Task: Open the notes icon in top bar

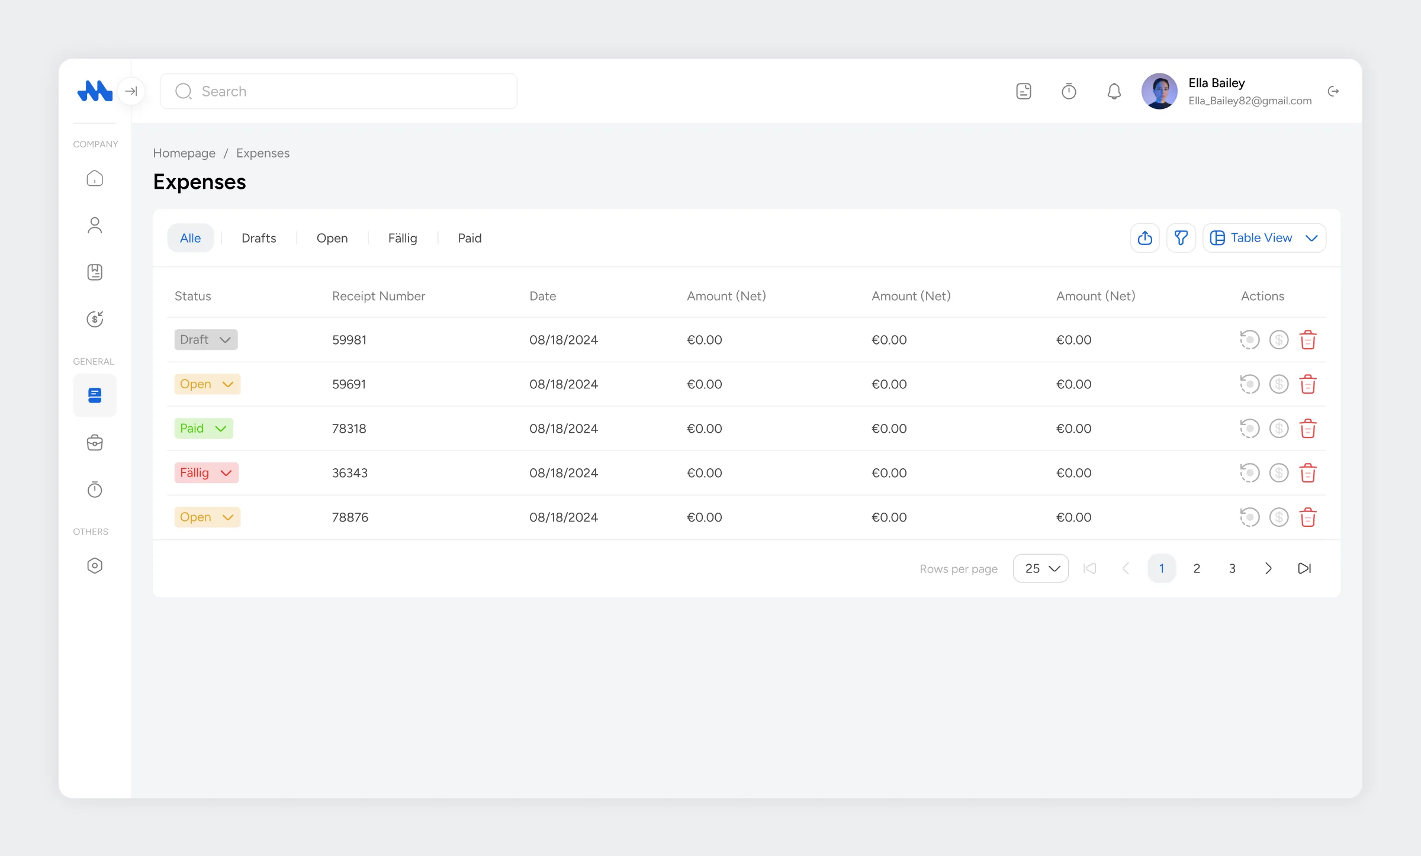Action: click(1024, 91)
